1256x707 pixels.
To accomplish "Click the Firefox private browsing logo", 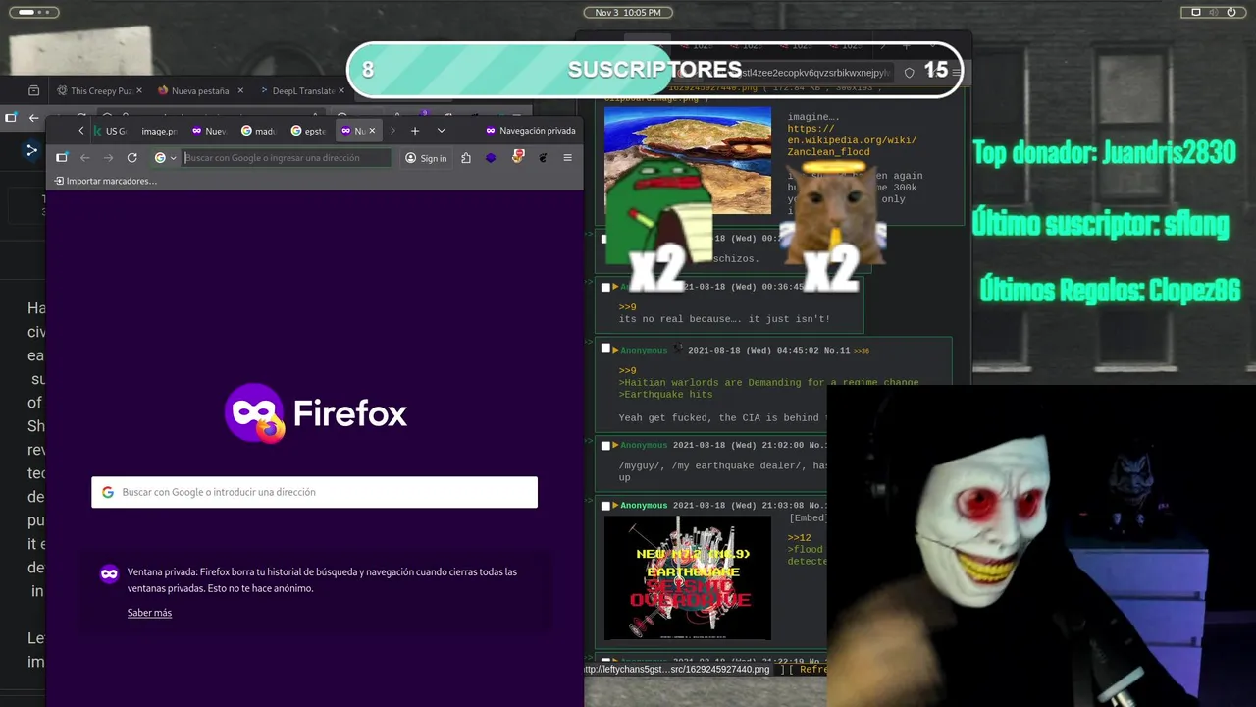I will [255, 413].
